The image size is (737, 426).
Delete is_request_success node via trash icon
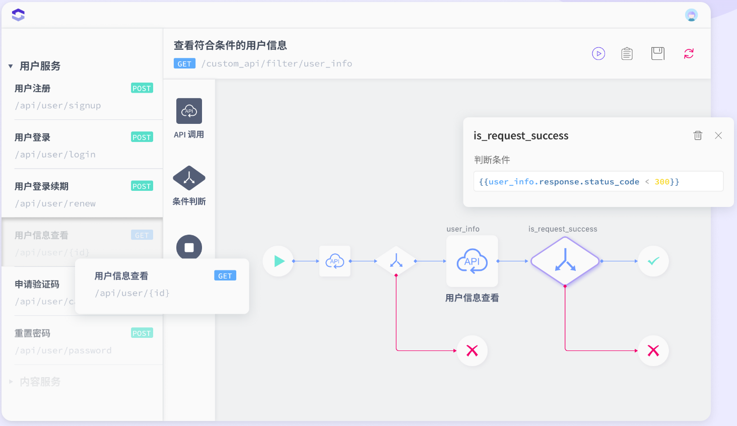(x=698, y=135)
